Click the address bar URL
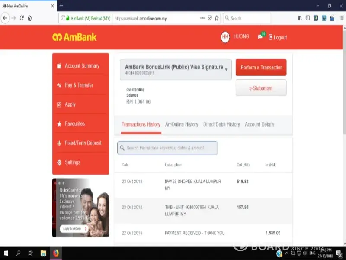 141,18
